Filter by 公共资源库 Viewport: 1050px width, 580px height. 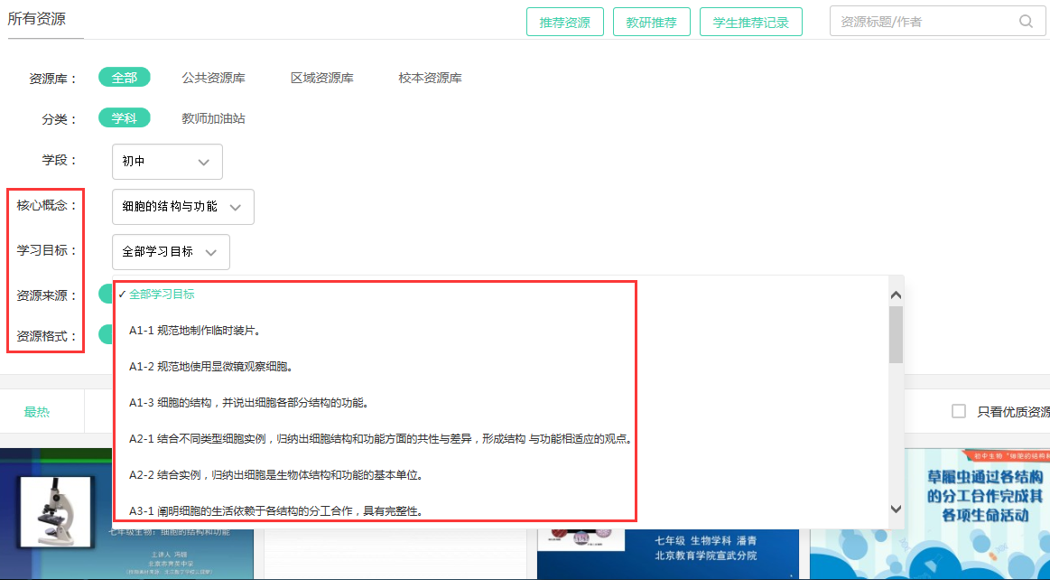point(213,78)
